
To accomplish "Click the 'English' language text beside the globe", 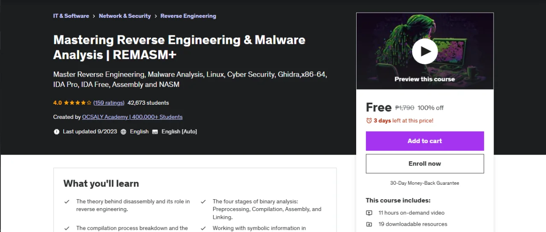I will (x=139, y=132).
